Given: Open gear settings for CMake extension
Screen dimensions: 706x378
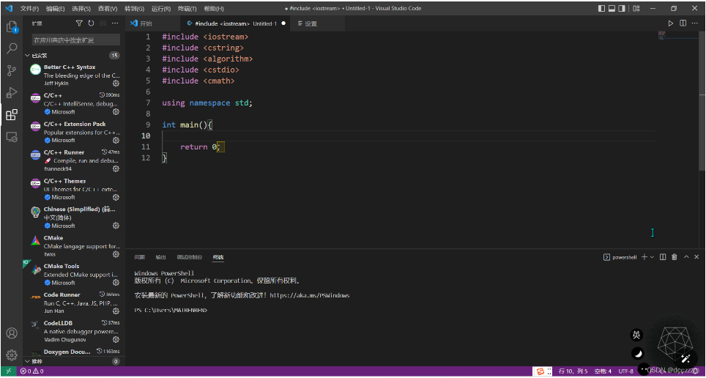Looking at the screenshot, I should tap(116, 254).
